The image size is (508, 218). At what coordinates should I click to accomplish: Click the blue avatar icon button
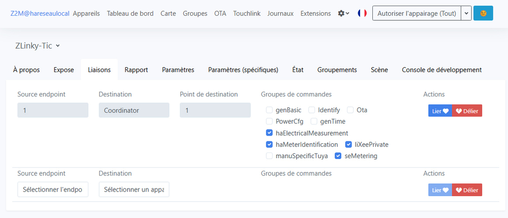(x=483, y=13)
